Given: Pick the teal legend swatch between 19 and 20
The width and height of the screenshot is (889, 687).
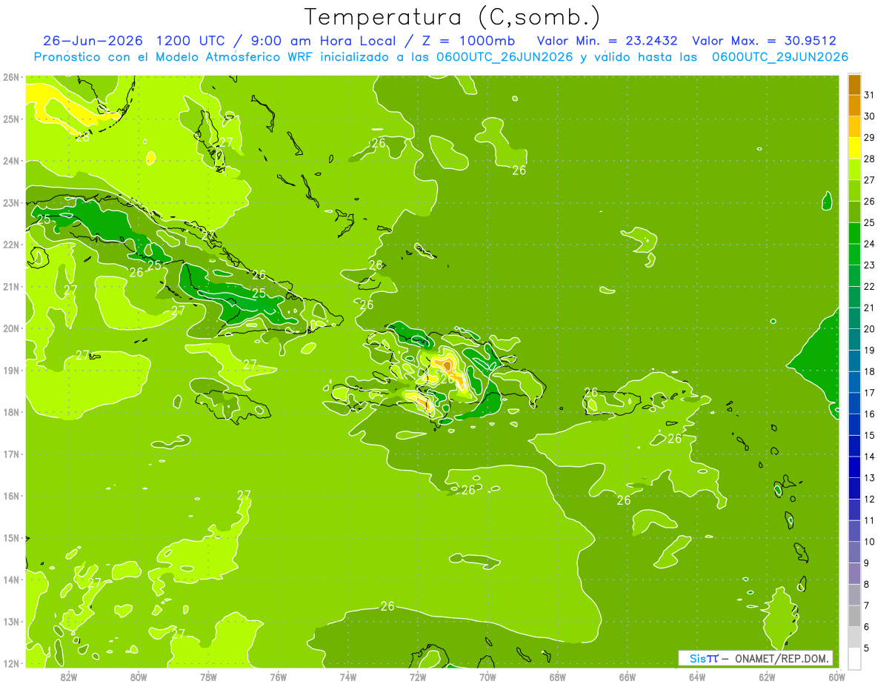Looking at the screenshot, I should tap(854, 339).
